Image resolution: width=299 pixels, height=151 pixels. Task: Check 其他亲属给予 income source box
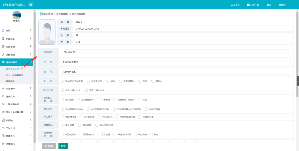(78, 99)
